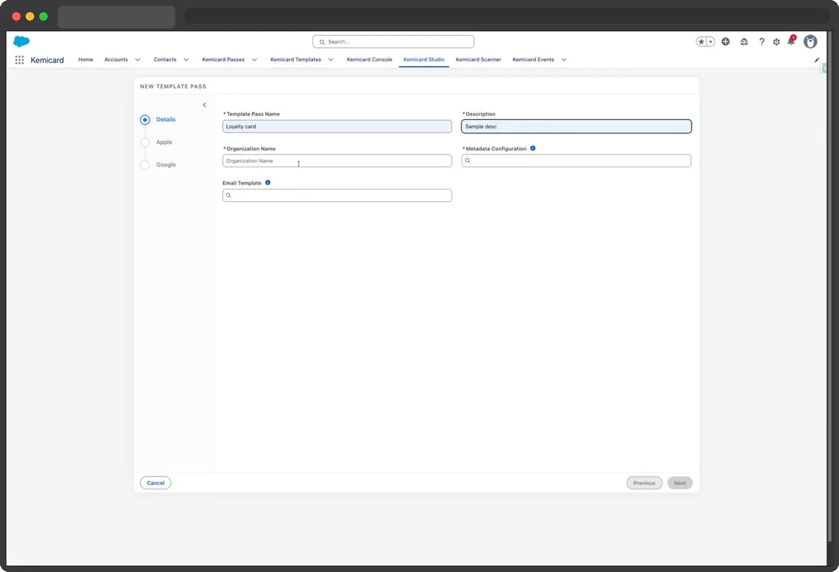Screen dimensions: 839x572
Task: Click the NEW TEMPLATE PASS header text
Action: (173, 86)
